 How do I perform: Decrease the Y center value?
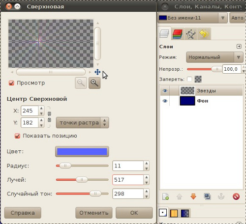coord(41,125)
